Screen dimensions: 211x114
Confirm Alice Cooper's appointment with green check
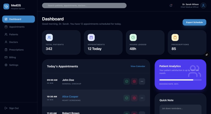(x=127, y=98)
